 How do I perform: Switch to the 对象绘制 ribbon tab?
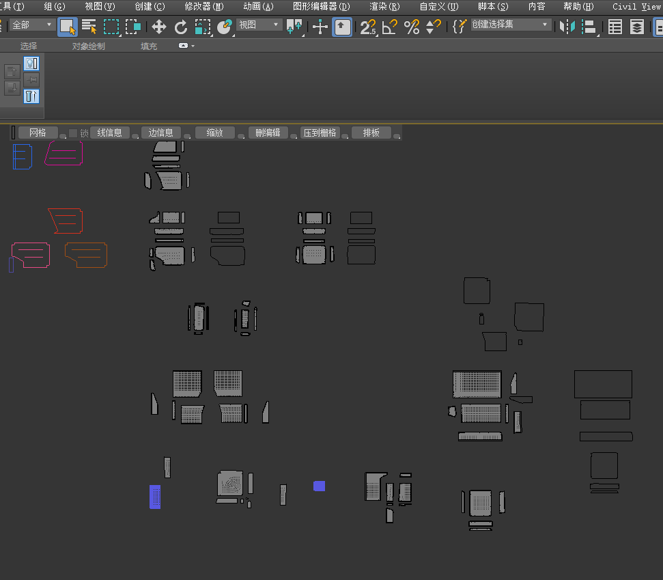(88, 46)
